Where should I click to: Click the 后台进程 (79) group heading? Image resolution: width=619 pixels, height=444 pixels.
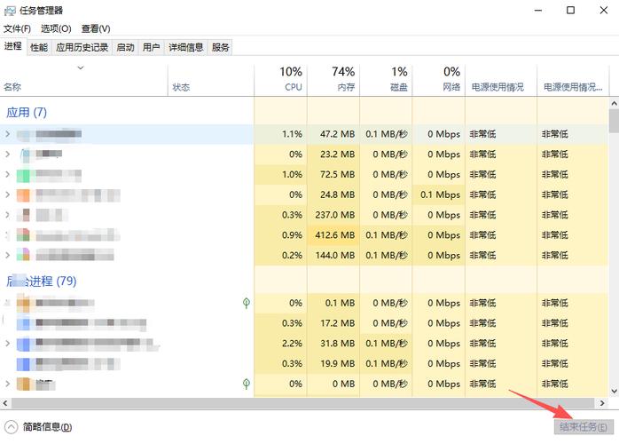click(x=42, y=281)
